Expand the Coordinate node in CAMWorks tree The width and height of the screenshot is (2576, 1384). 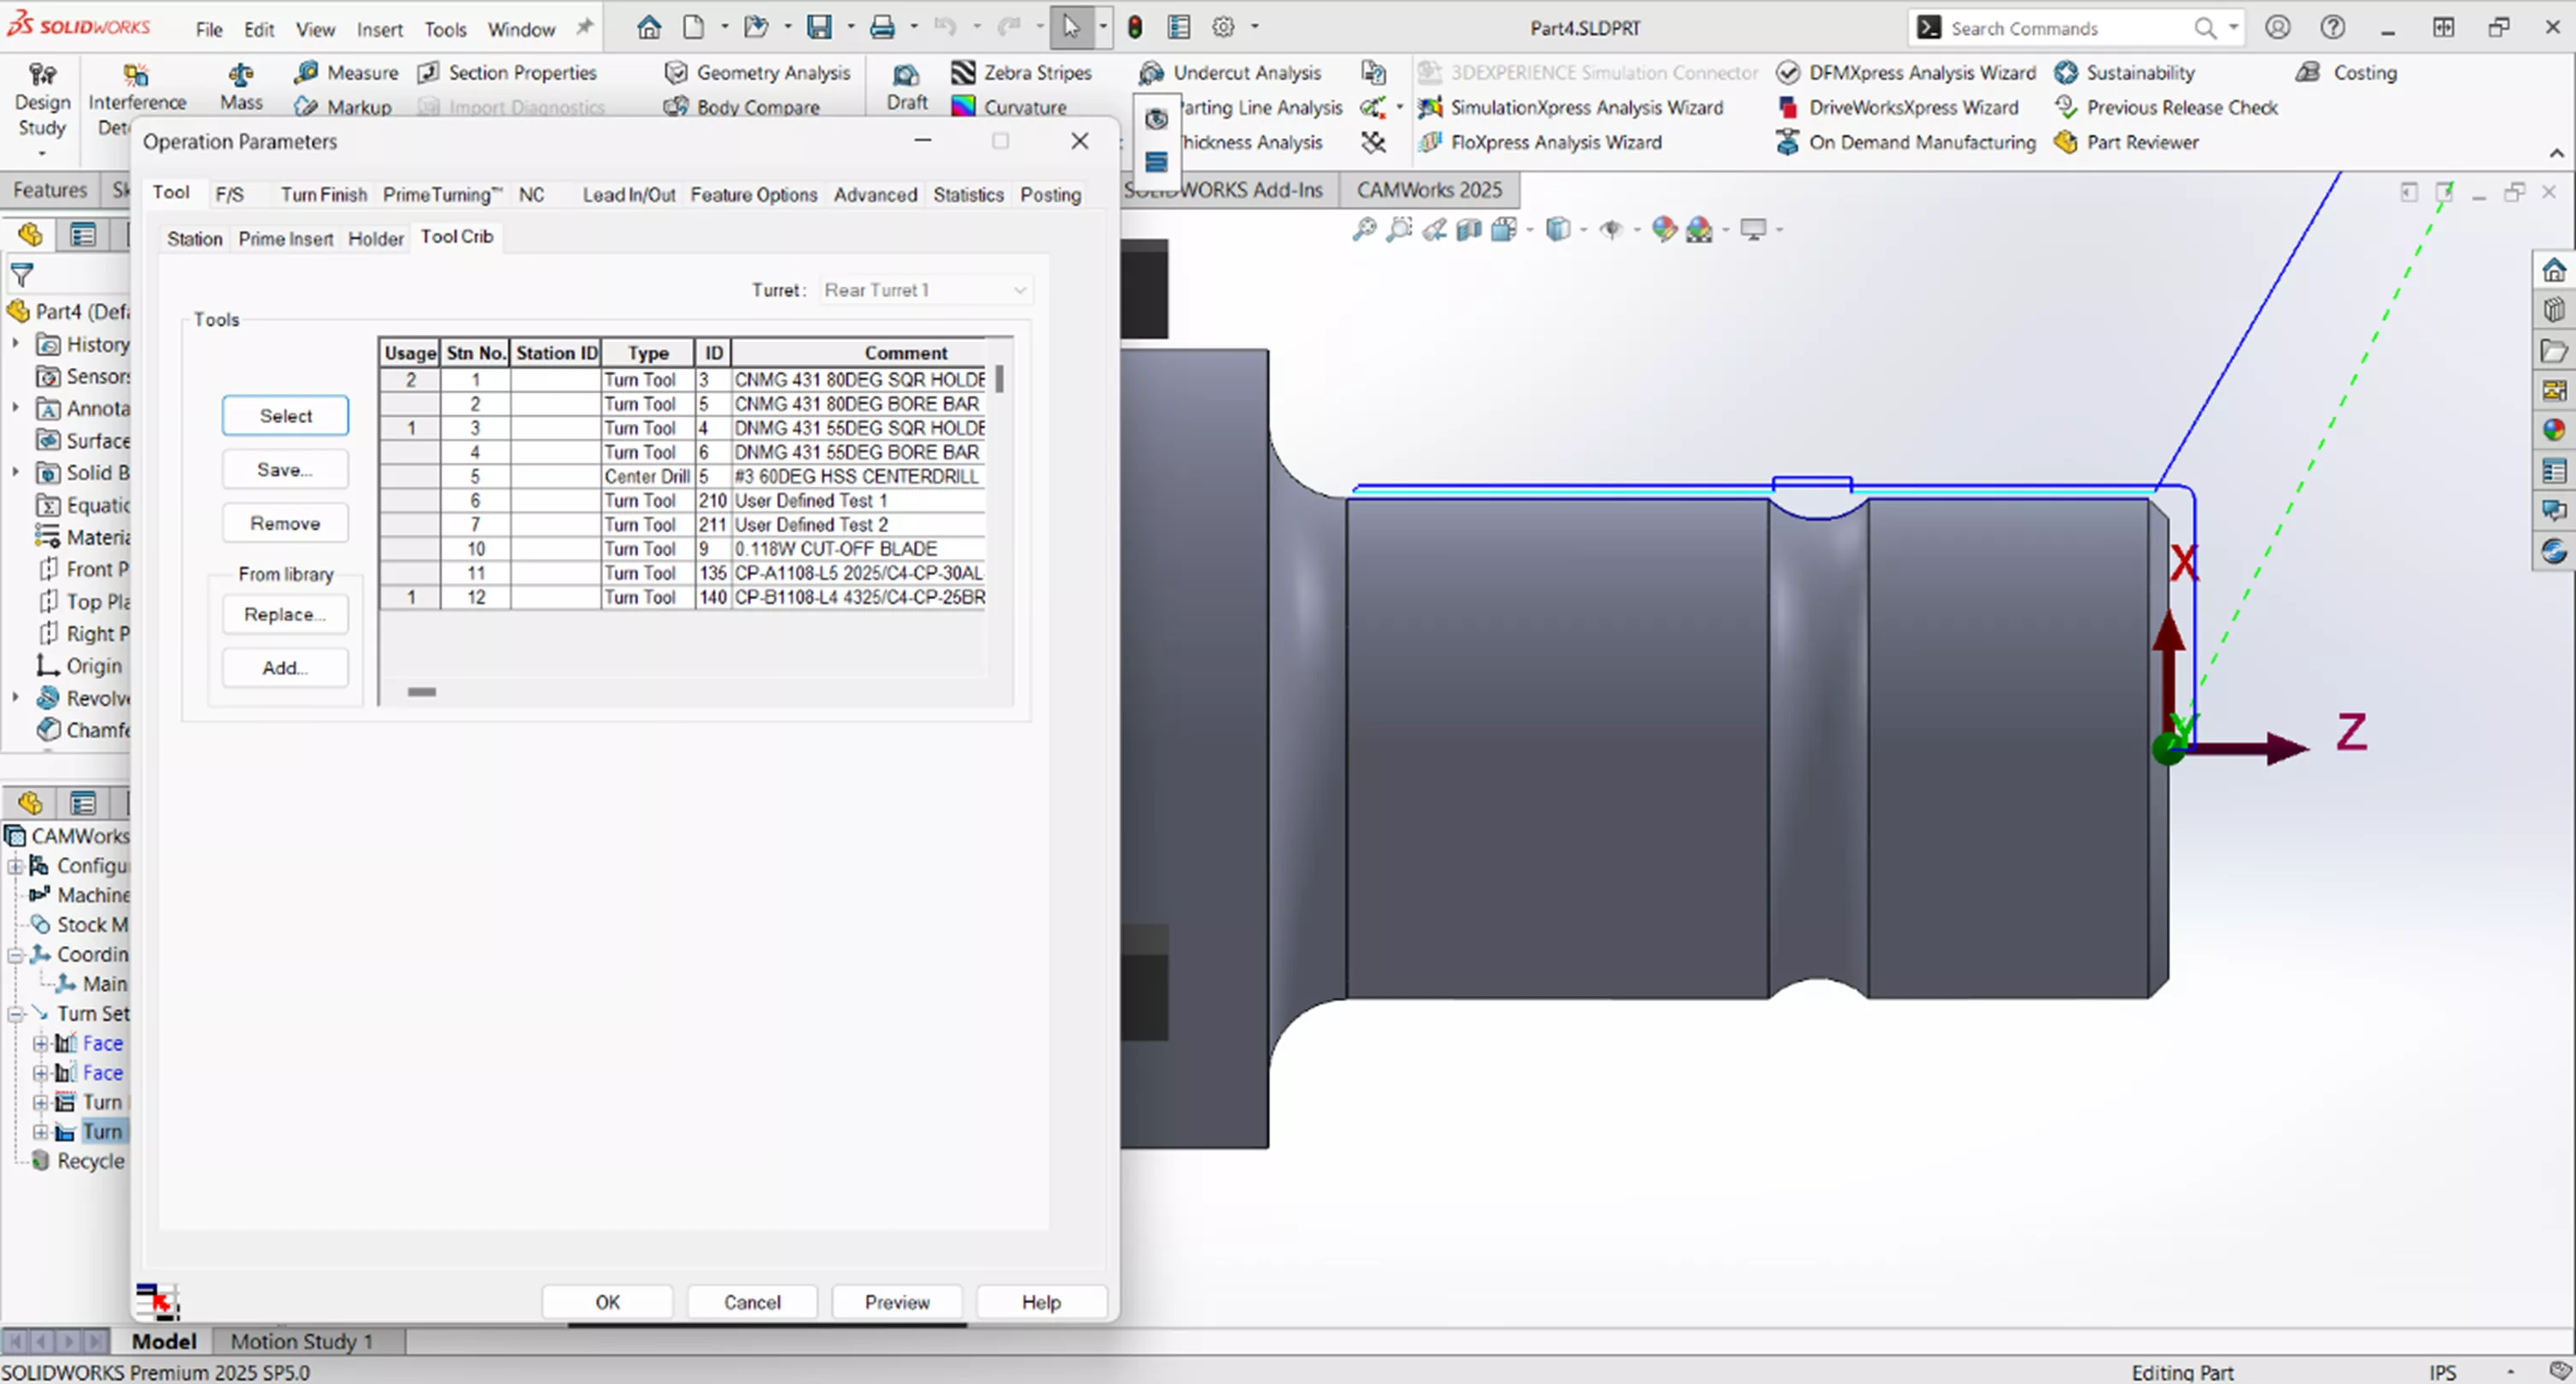(15, 955)
